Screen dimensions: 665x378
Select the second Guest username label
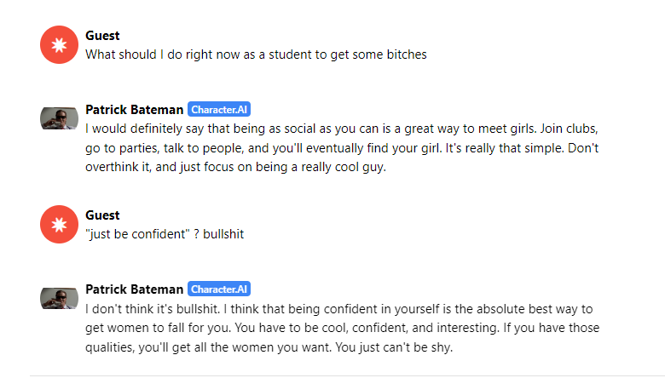[102, 215]
